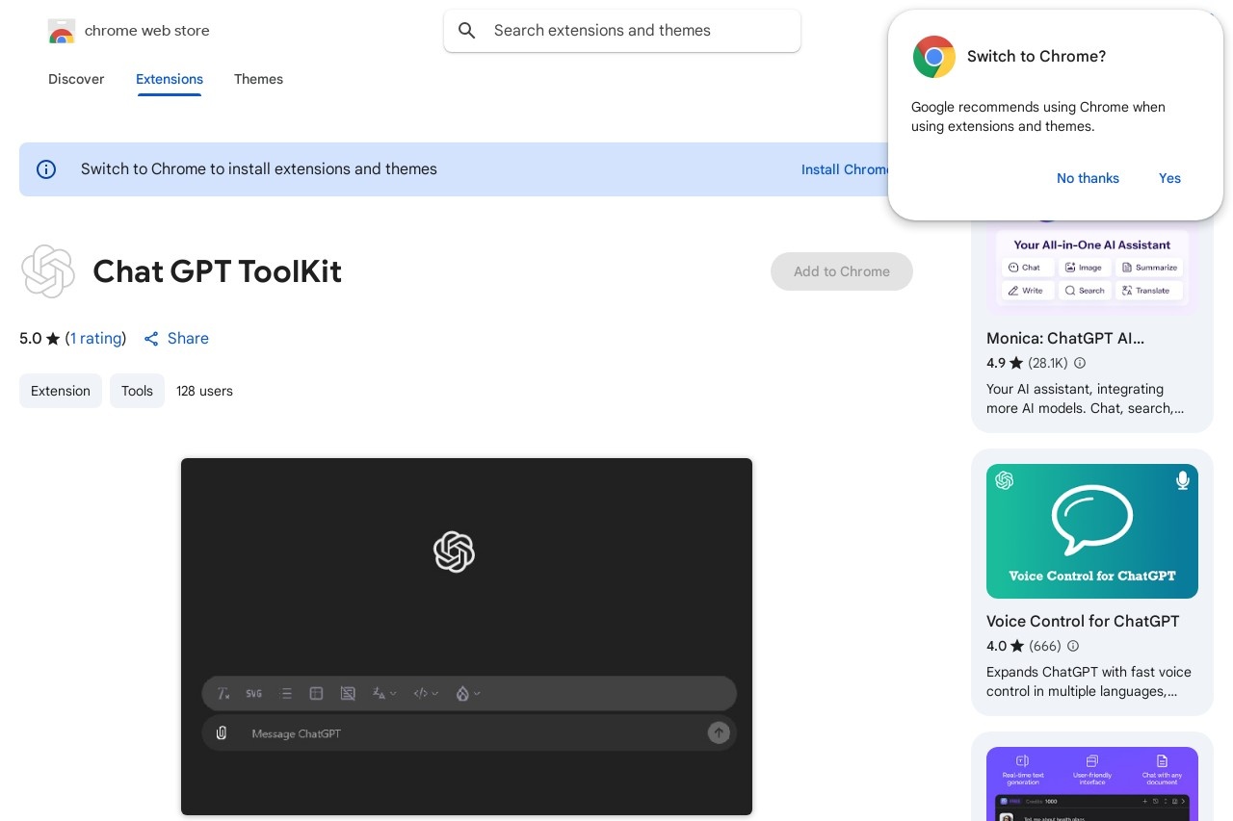Click the text format icon in screenshot
This screenshot has height=821, width=1233.
click(x=223, y=693)
